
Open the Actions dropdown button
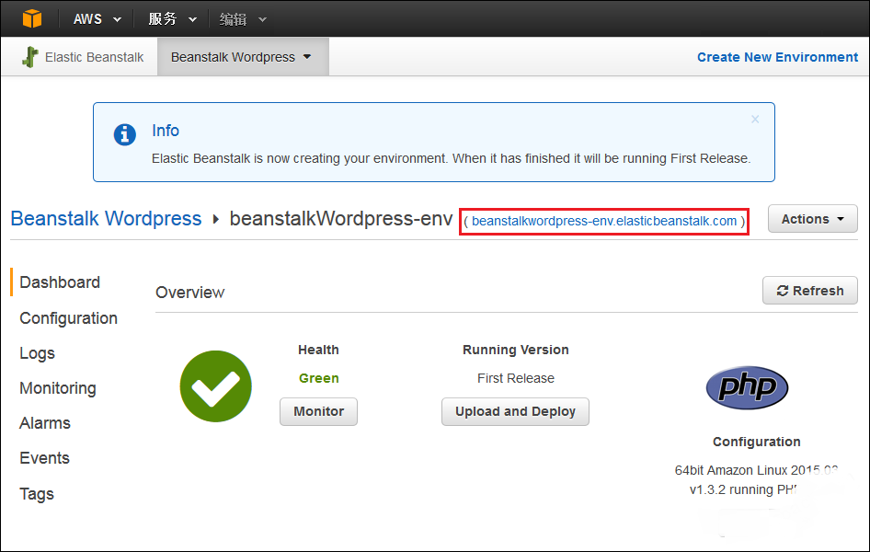click(812, 219)
